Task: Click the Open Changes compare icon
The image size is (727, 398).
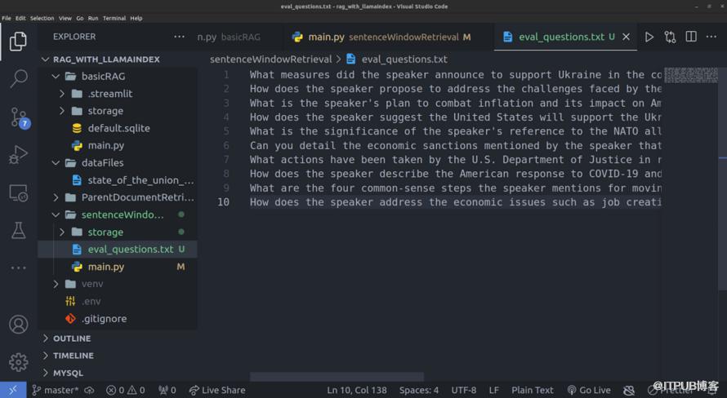Action: pos(670,37)
